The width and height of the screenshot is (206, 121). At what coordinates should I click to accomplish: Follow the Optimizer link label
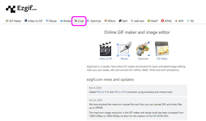(x=143, y=59)
